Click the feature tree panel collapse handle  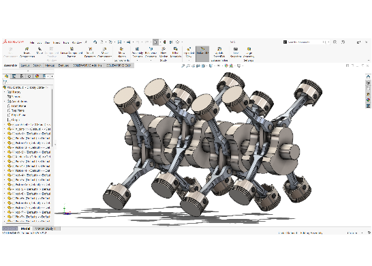pos(55,144)
